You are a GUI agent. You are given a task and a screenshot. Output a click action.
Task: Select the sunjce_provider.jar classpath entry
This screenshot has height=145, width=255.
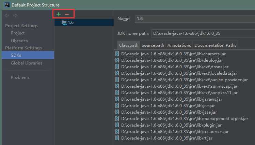[x=185, y=80]
